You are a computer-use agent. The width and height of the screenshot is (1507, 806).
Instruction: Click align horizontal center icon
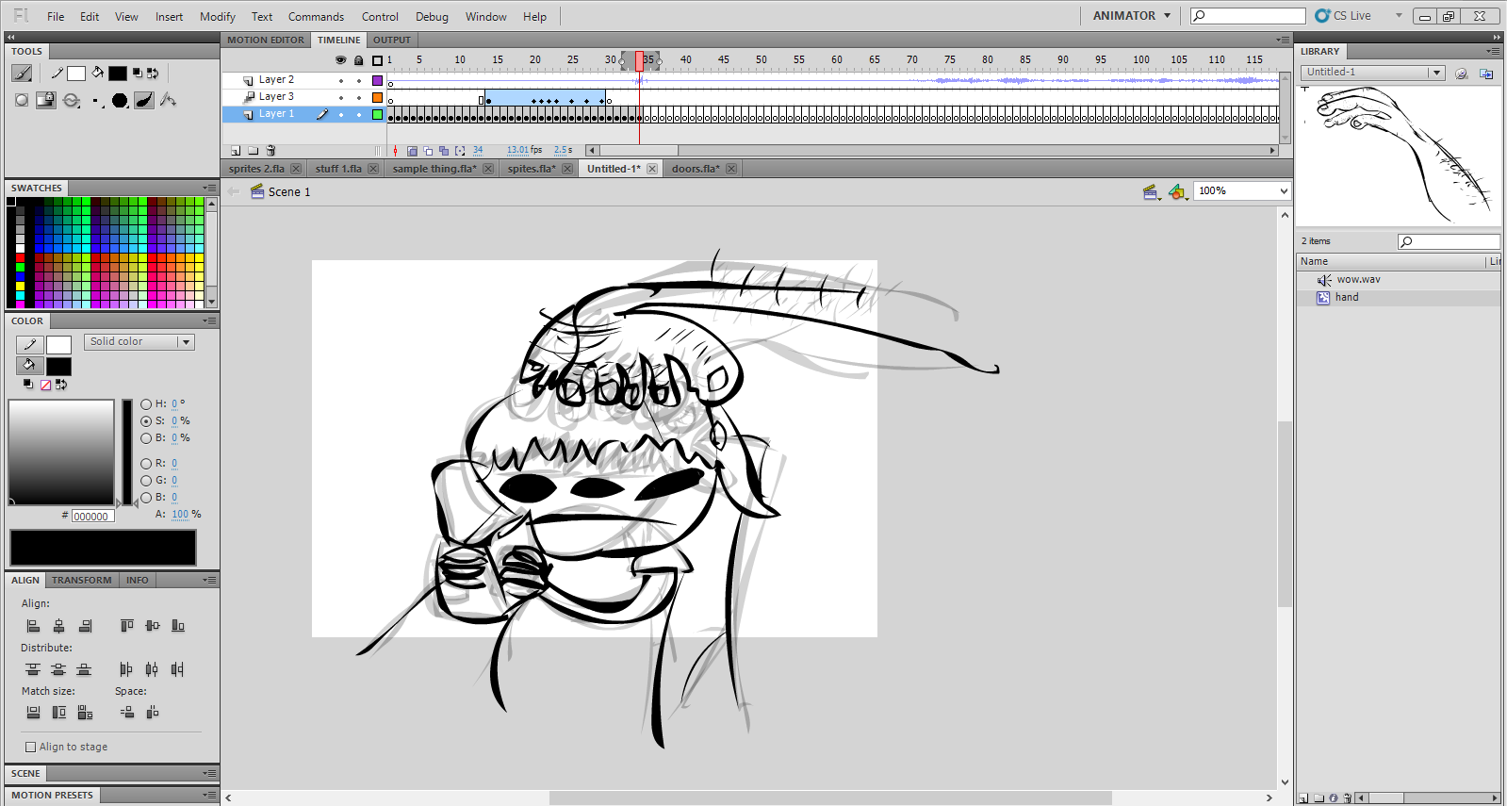pyautogui.click(x=58, y=626)
